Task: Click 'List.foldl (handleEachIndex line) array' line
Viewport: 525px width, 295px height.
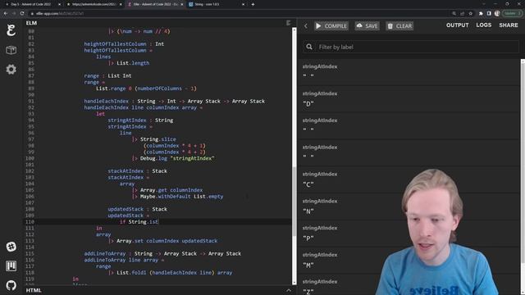Action: 174,273
